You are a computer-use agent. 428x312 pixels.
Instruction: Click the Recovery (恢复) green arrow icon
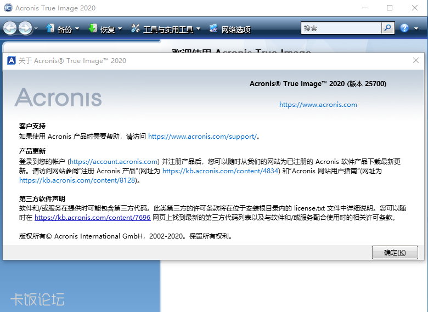tap(93, 29)
